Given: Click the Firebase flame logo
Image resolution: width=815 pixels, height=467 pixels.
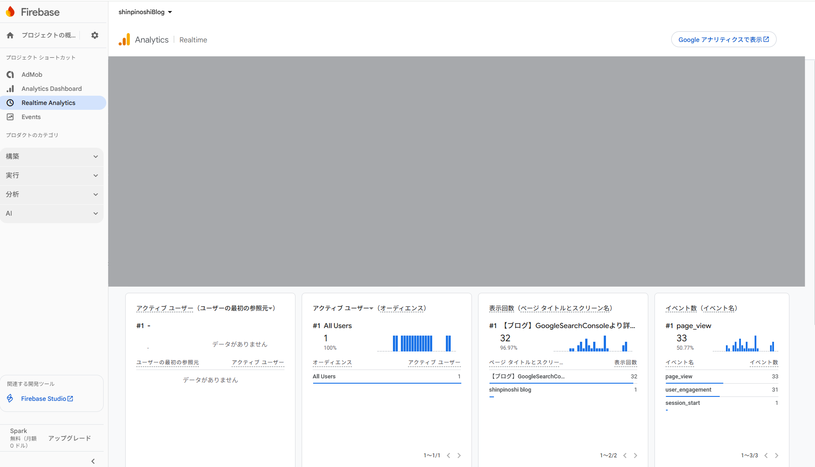Looking at the screenshot, I should [11, 12].
